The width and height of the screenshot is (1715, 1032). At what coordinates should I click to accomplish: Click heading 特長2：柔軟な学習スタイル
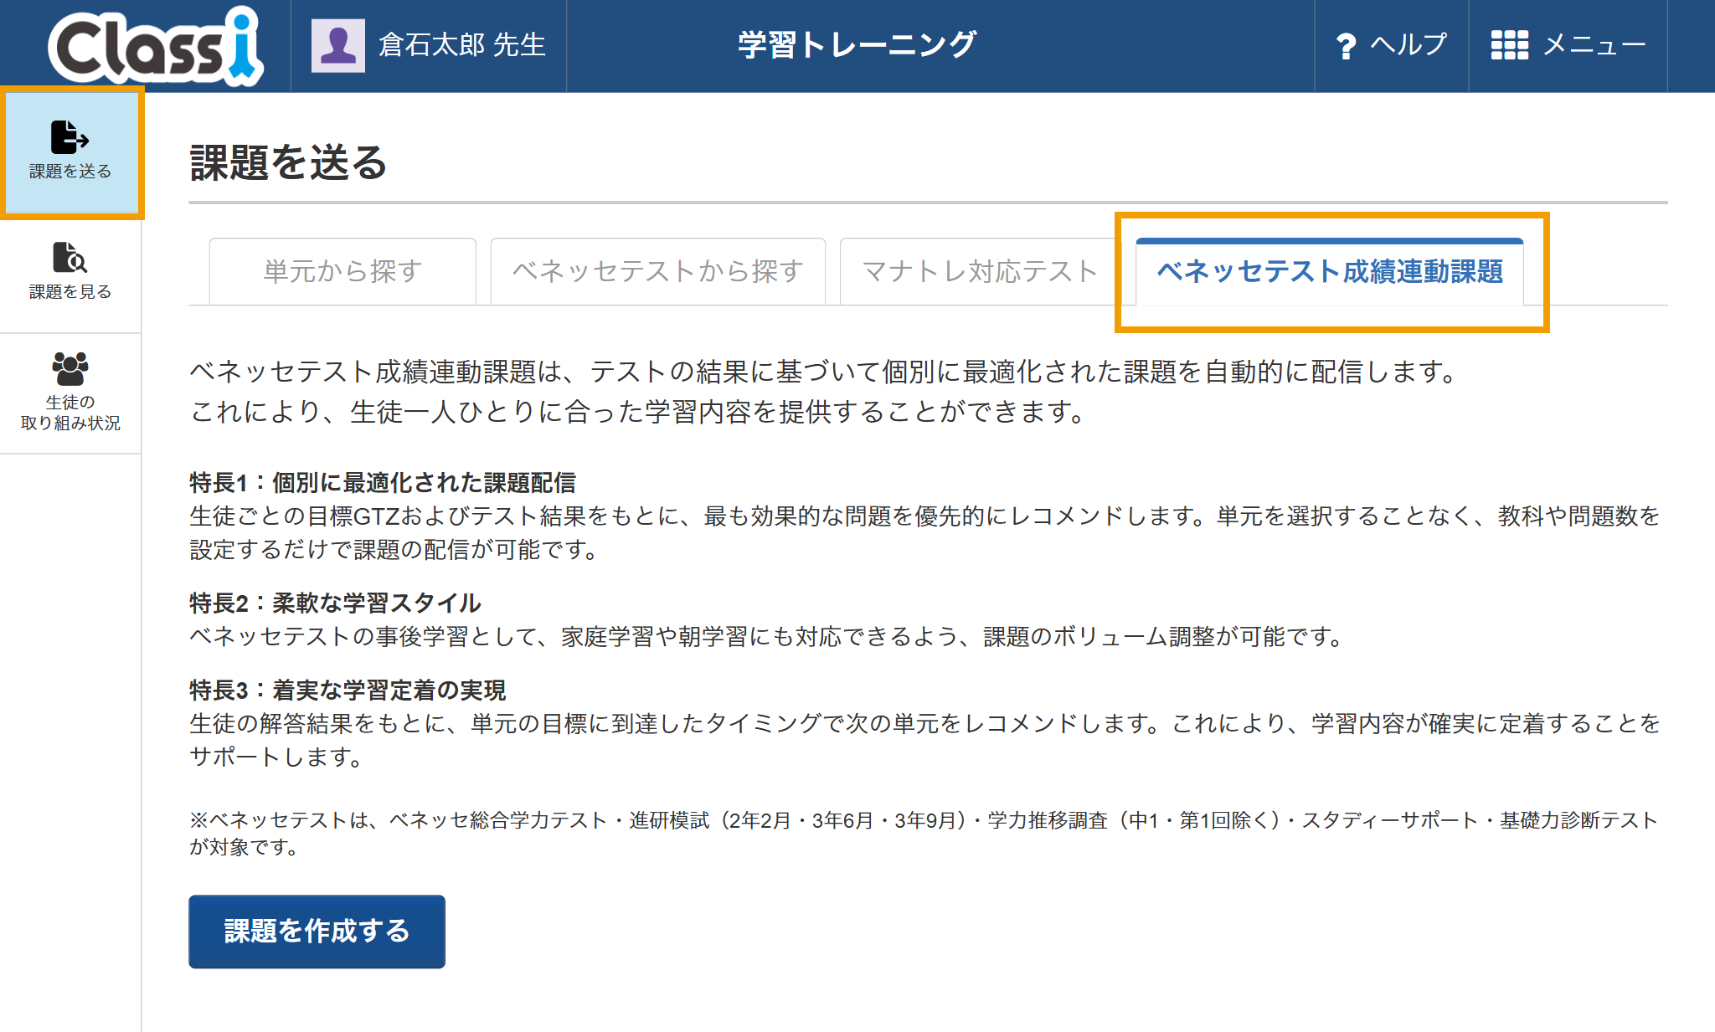[335, 603]
